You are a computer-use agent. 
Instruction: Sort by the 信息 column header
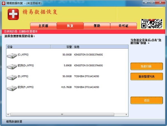click(x=101, y=47)
